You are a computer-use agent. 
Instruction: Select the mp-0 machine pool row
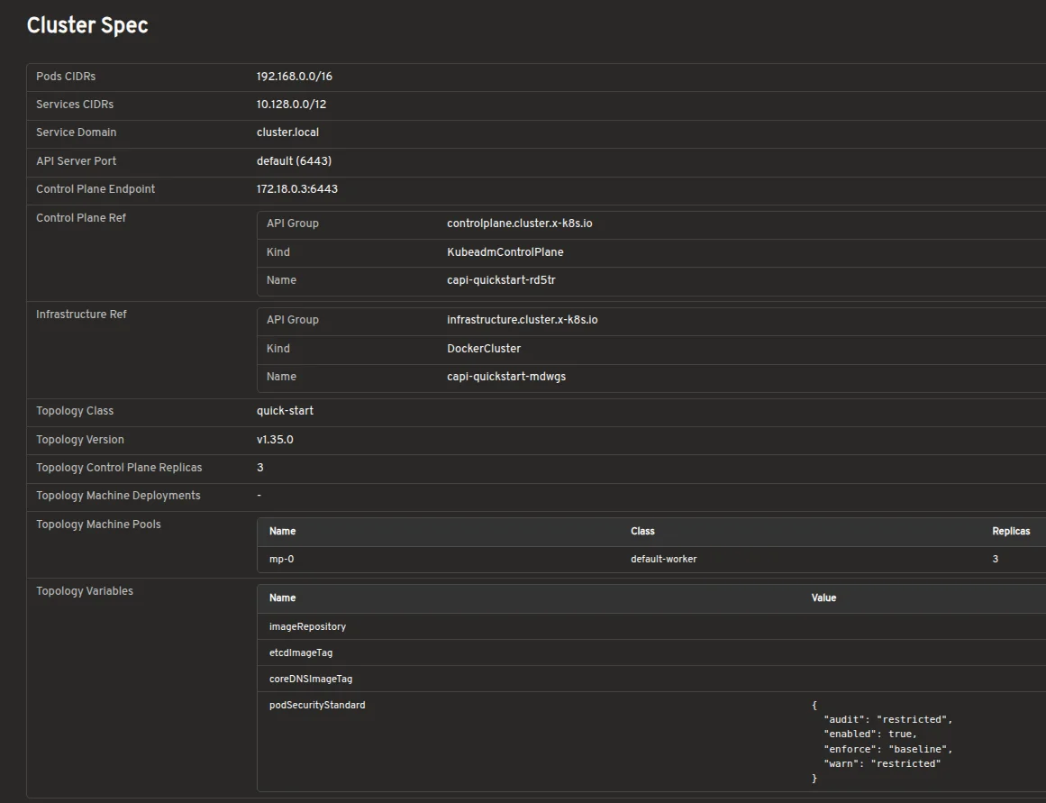[x=651, y=560]
